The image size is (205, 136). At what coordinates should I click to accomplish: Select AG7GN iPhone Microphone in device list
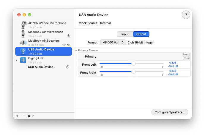click(44, 25)
